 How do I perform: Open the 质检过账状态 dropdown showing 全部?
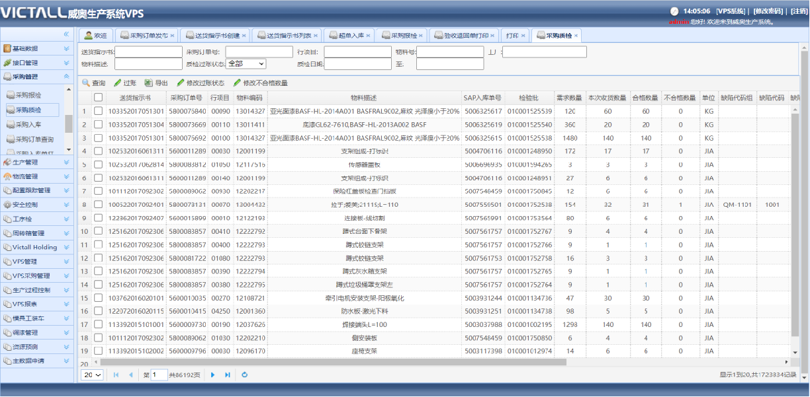246,63
